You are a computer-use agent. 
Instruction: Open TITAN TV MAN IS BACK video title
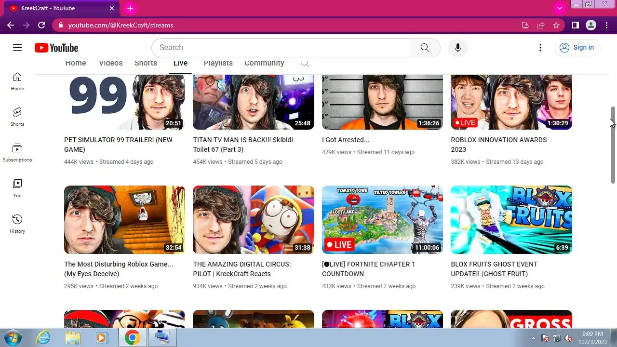point(243,145)
